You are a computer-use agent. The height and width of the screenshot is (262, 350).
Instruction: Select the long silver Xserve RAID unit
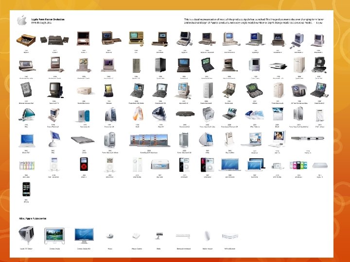(x=307, y=138)
